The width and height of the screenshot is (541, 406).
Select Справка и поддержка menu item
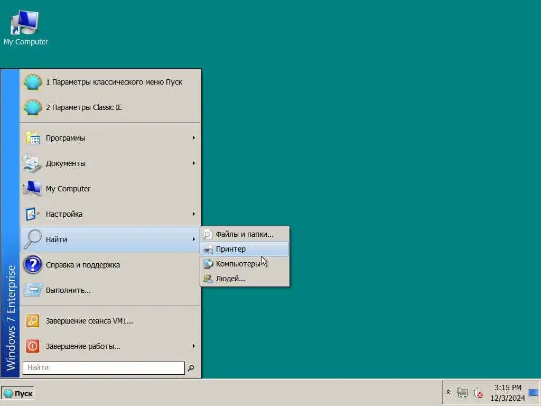point(111,265)
